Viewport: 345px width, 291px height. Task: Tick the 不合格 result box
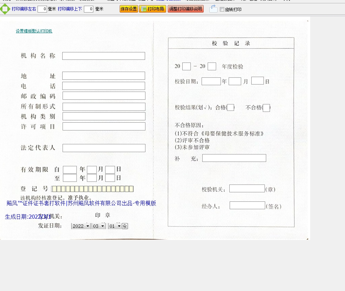(x=266, y=108)
